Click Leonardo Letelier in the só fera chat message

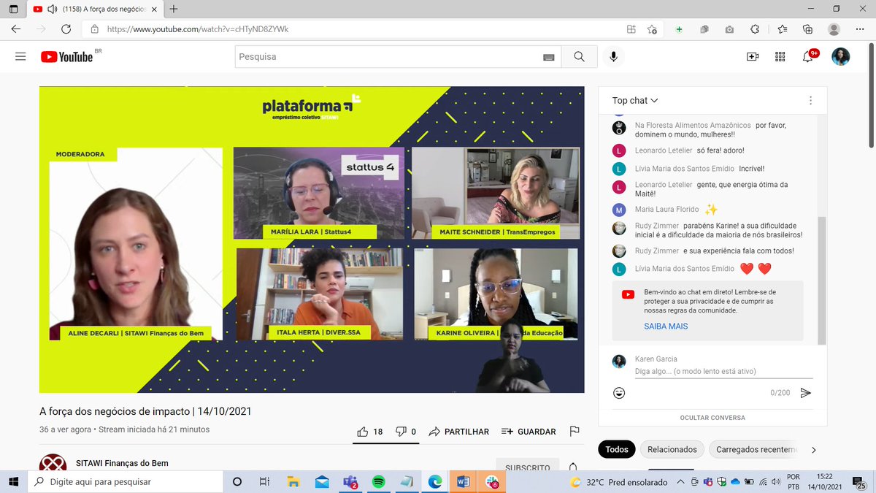point(664,150)
